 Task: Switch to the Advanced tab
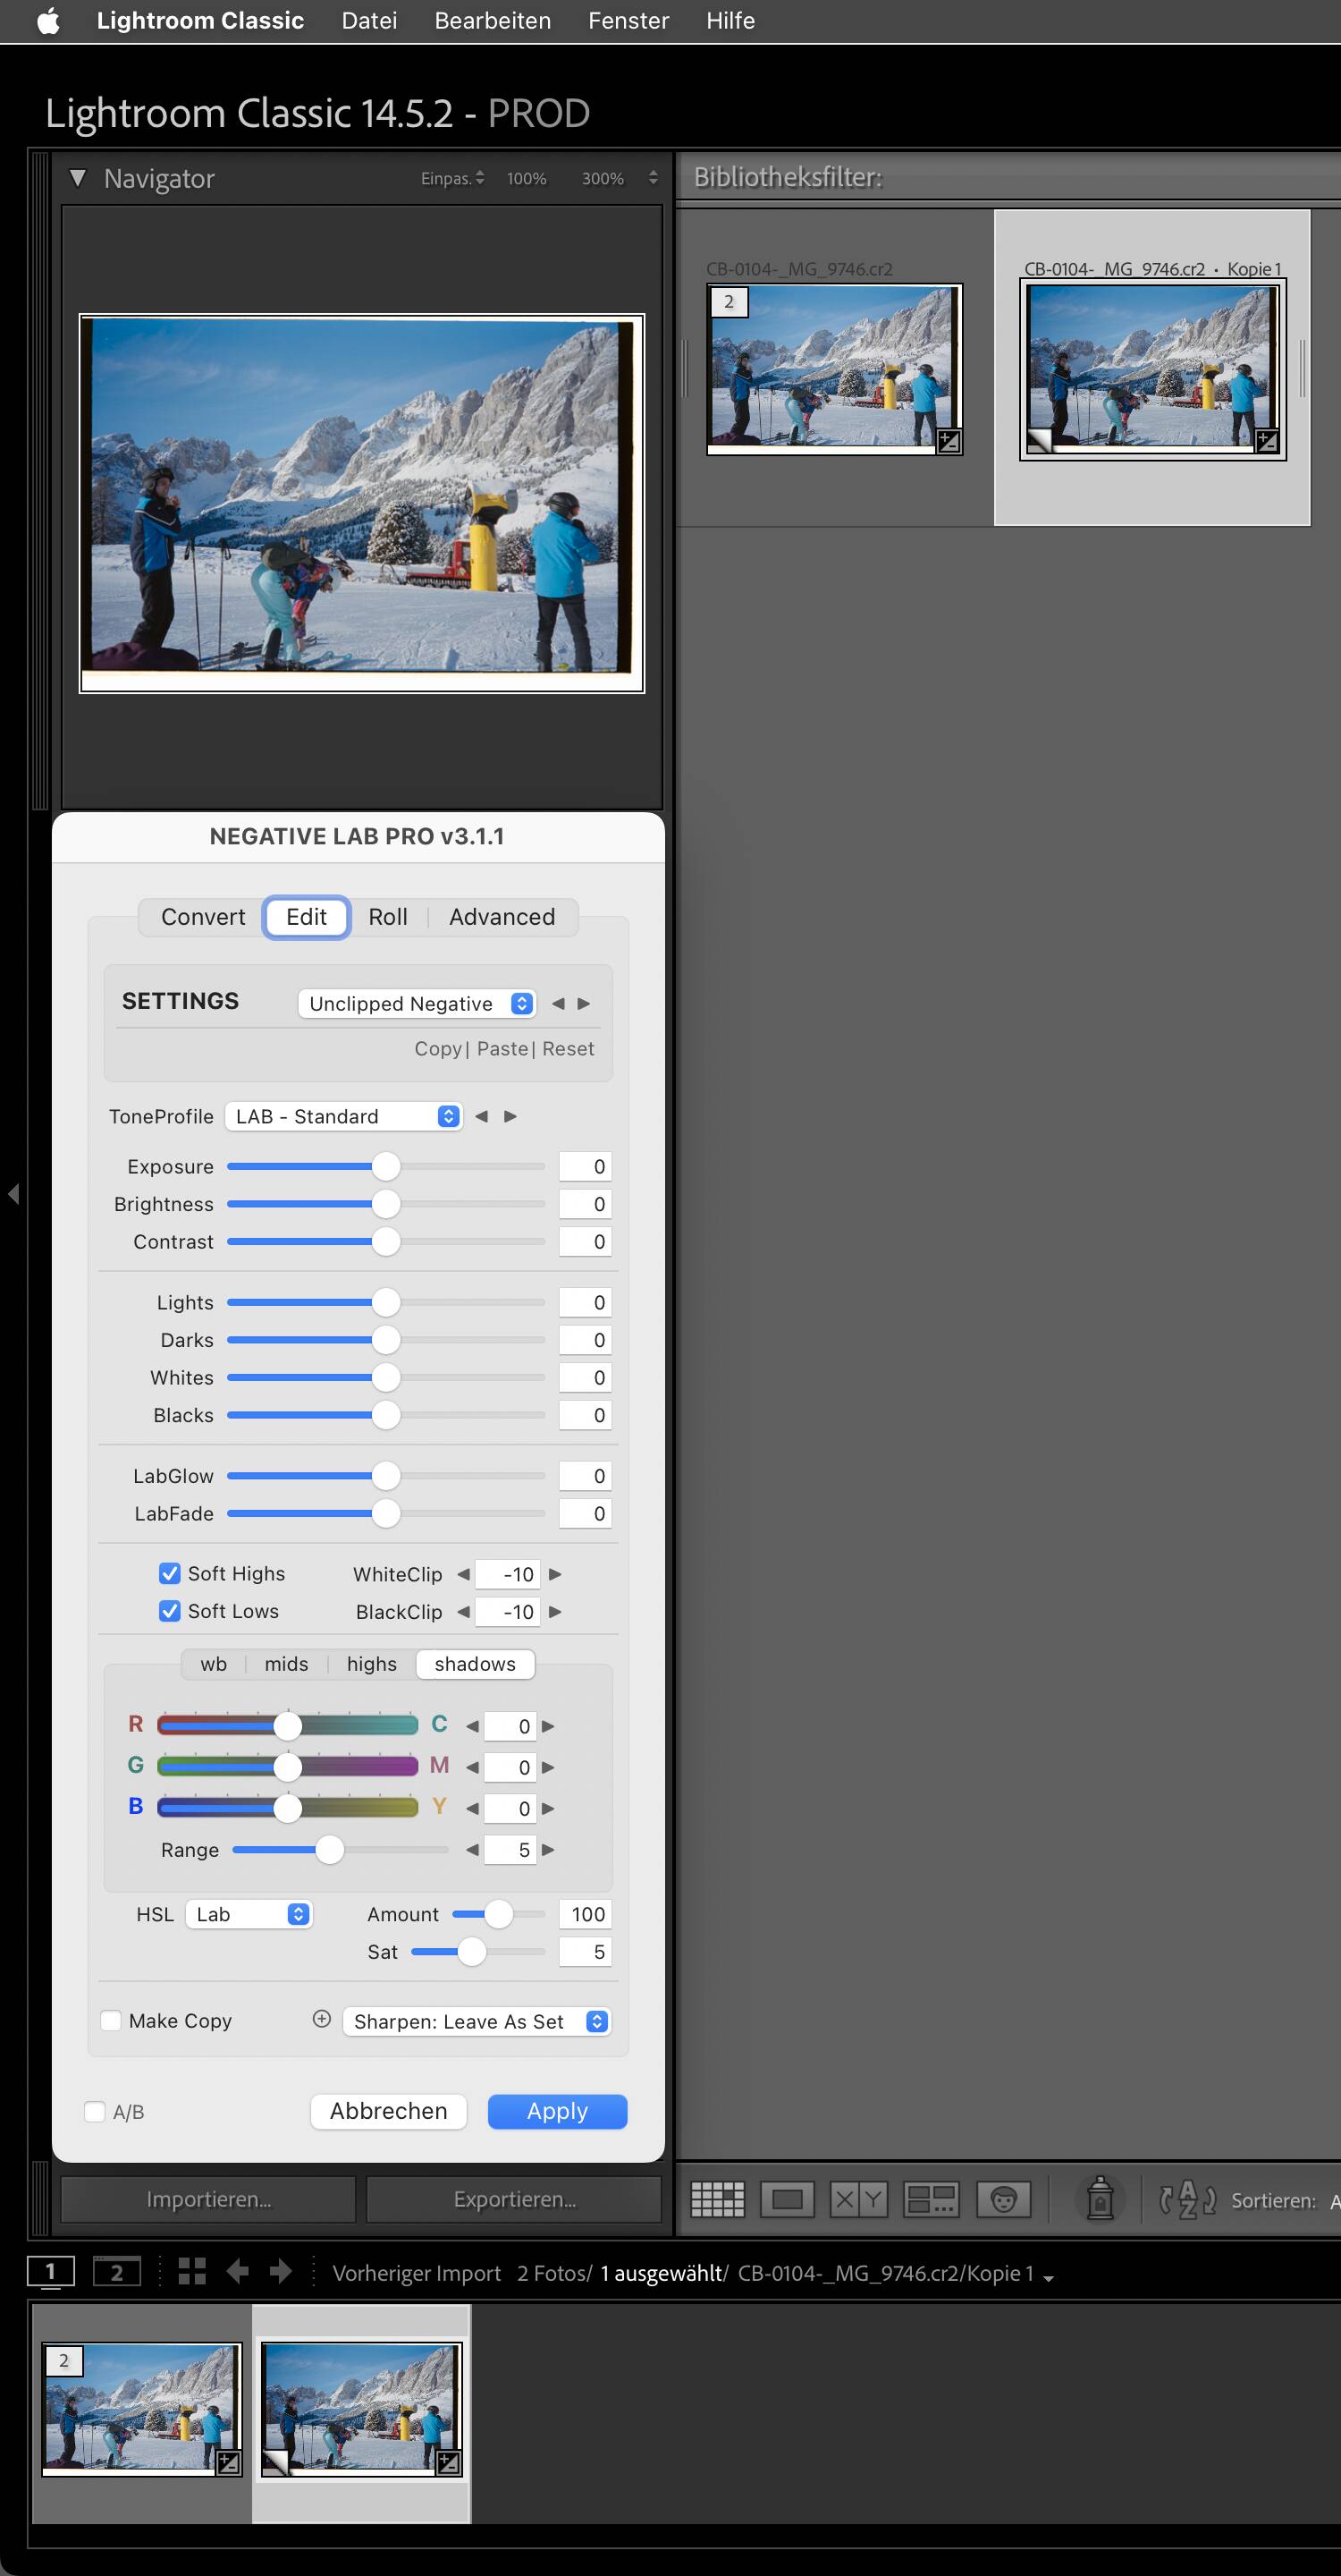[502, 917]
